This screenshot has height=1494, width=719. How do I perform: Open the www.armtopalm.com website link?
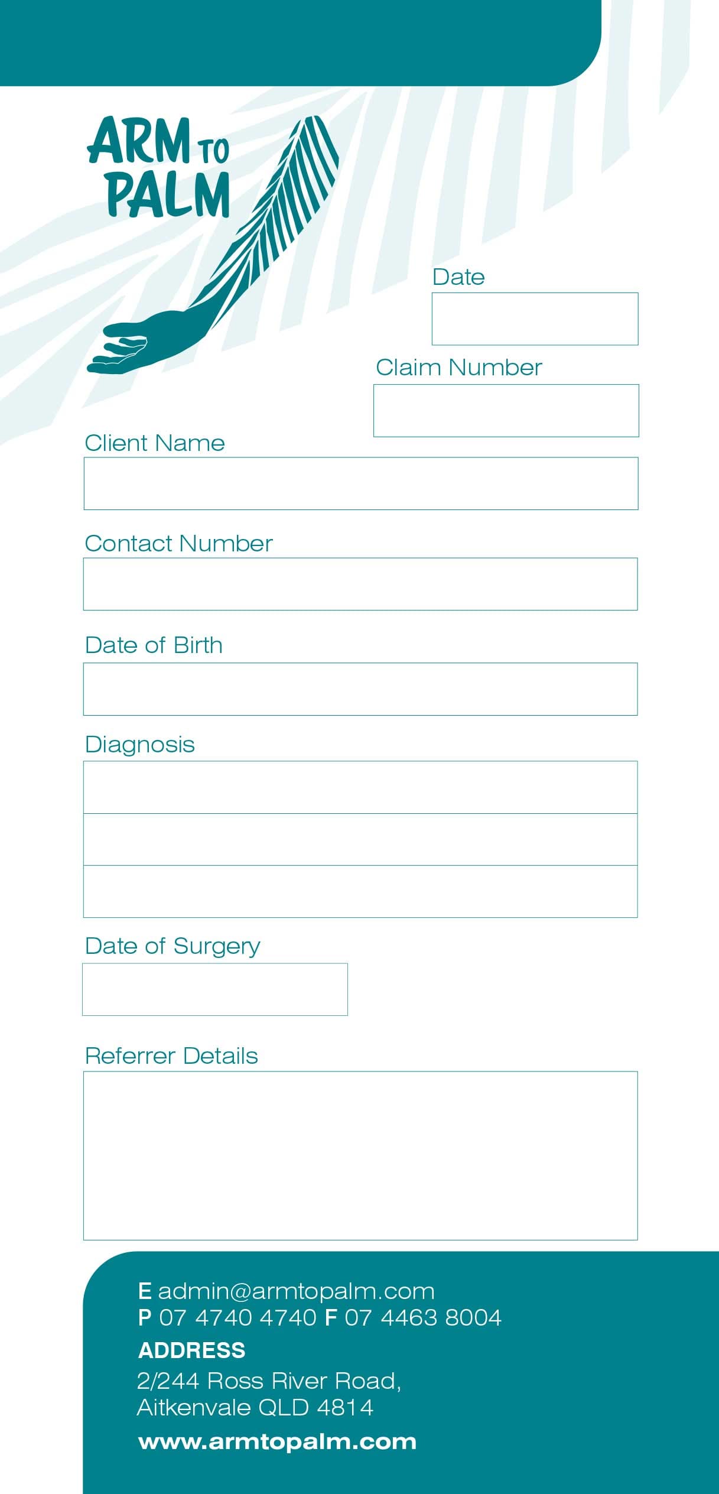click(x=277, y=1441)
